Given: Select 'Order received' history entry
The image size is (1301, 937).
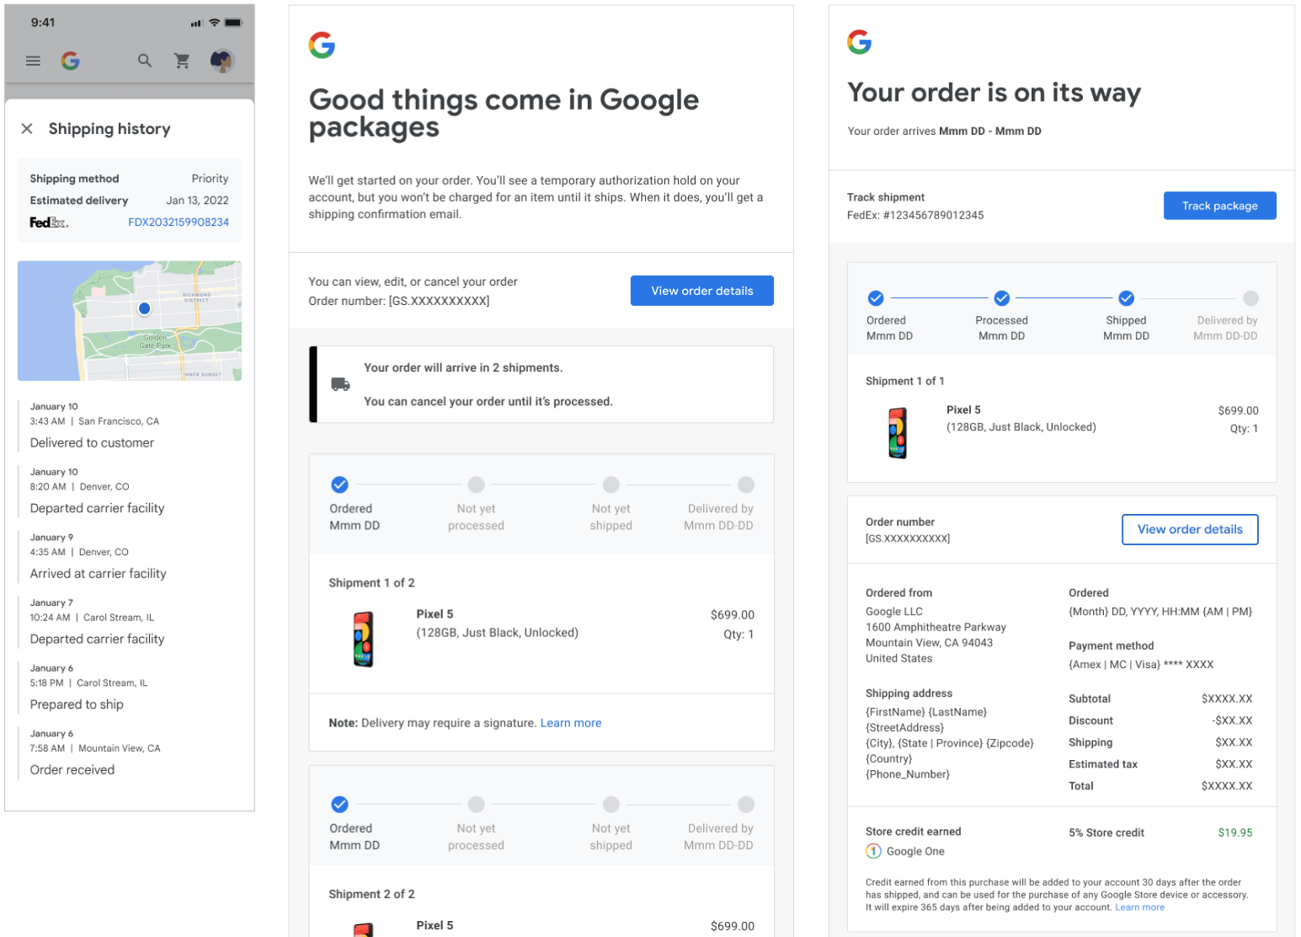Looking at the screenshot, I should tap(130, 754).
